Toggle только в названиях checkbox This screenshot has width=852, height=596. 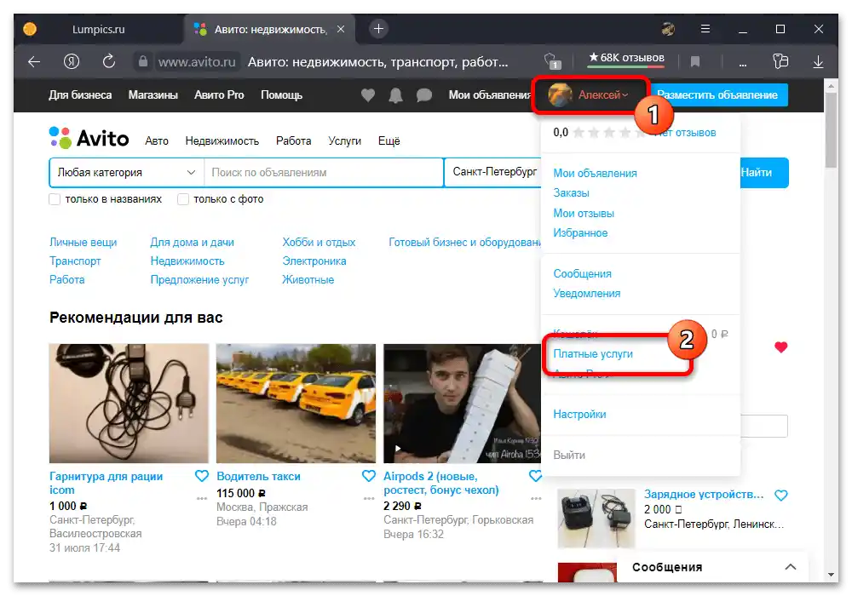click(55, 199)
